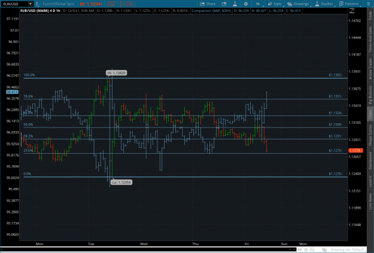The height and width of the screenshot is (253, 374).
Task: Click the bottom drawing tools percent icon
Action: click(324, 249)
